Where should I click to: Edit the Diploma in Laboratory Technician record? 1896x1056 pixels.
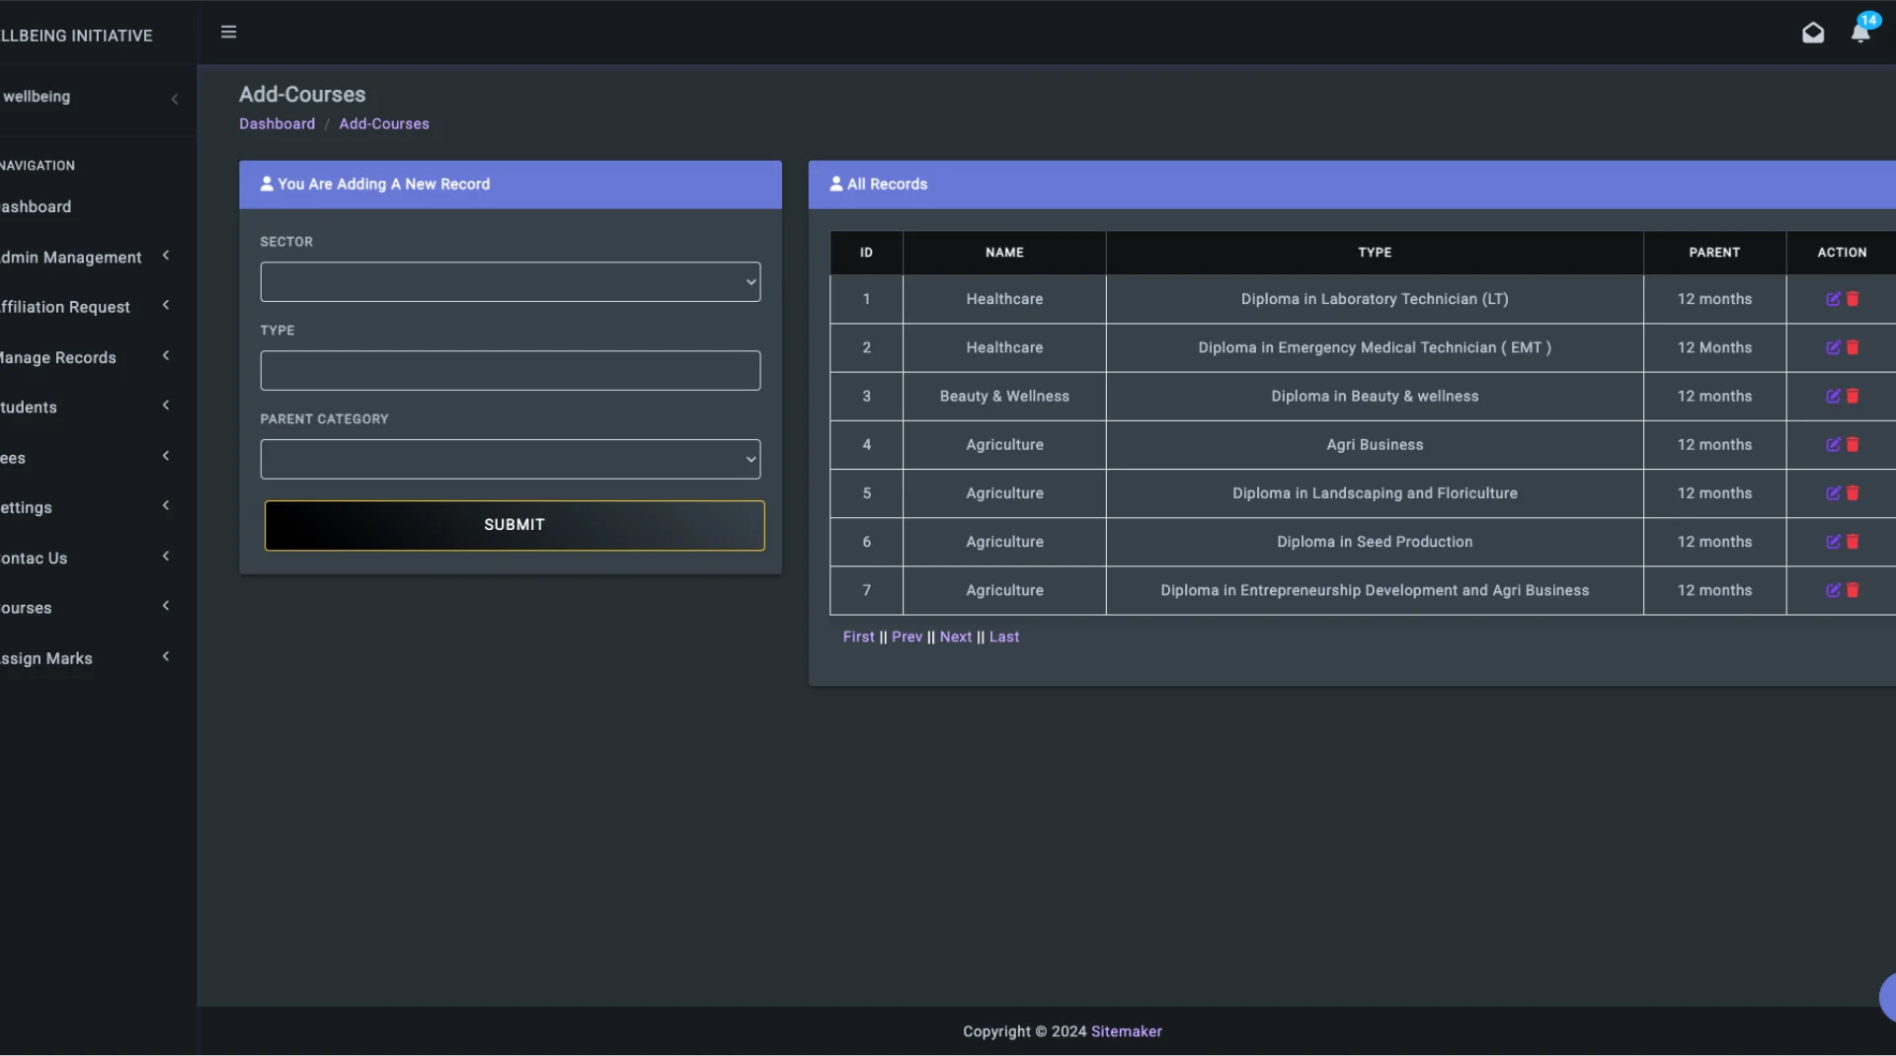1833,299
